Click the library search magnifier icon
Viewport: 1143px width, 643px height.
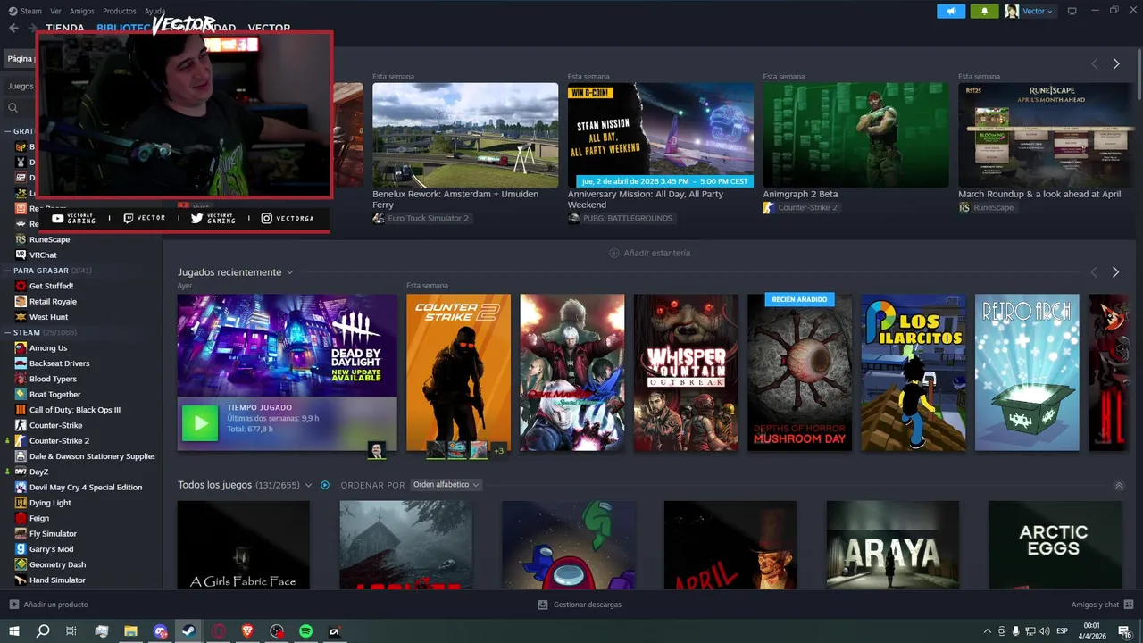pyautogui.click(x=13, y=108)
